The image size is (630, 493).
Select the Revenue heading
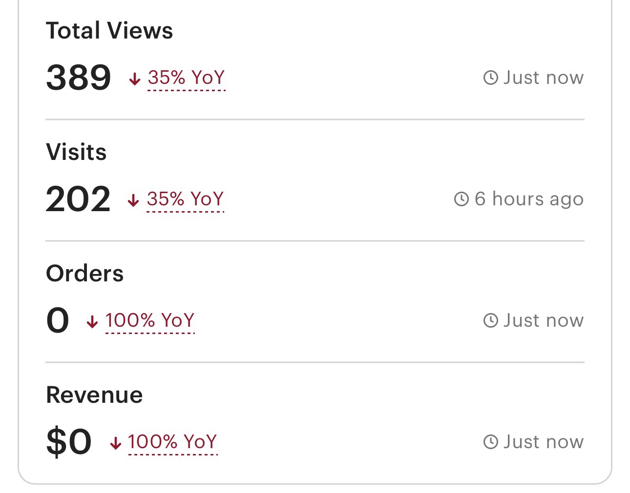coord(94,394)
